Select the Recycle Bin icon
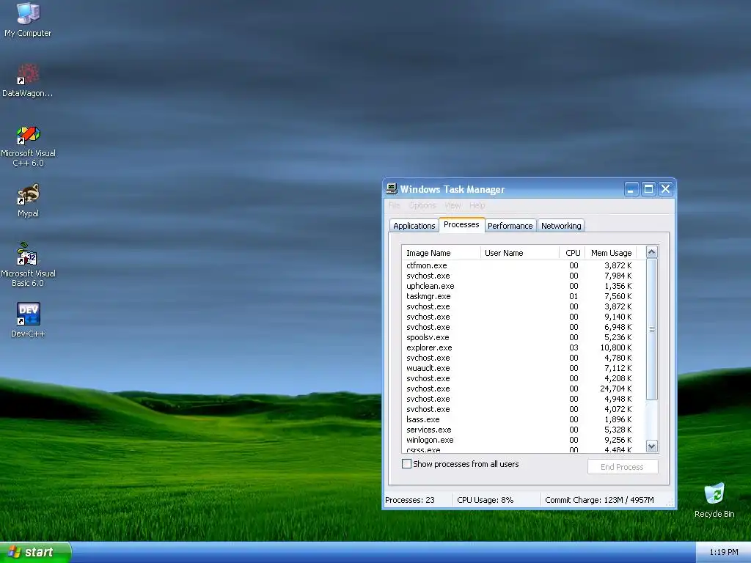751x563 pixels. click(714, 500)
